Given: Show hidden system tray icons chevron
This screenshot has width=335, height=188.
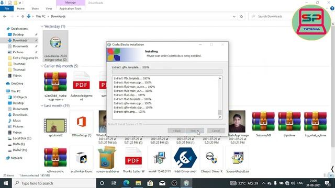Looking at the screenshot, I should [x=264, y=183].
